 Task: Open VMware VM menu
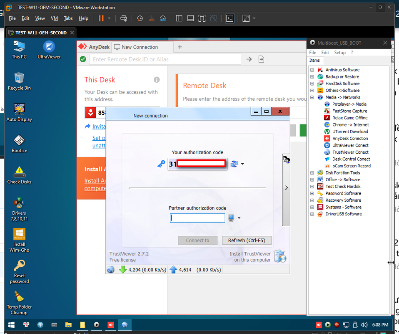[54, 18]
